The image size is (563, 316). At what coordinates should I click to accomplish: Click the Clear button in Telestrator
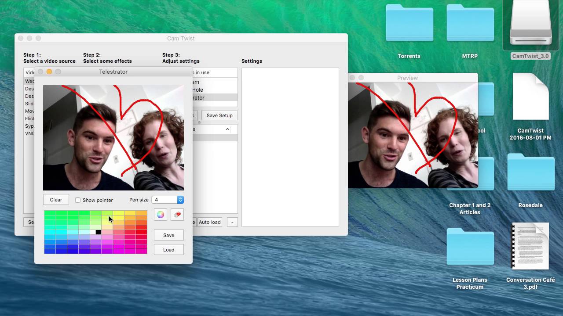(56, 200)
